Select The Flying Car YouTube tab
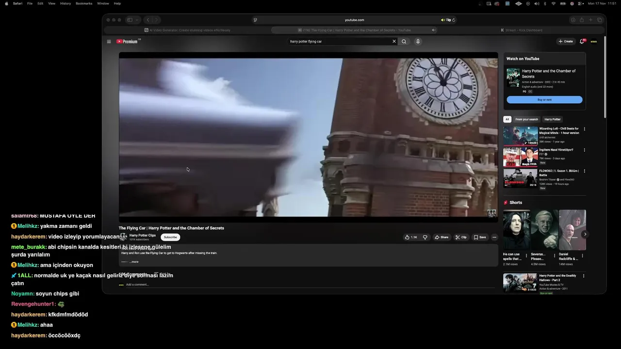Image resolution: width=621 pixels, height=349 pixels. pyautogui.click(x=354, y=30)
